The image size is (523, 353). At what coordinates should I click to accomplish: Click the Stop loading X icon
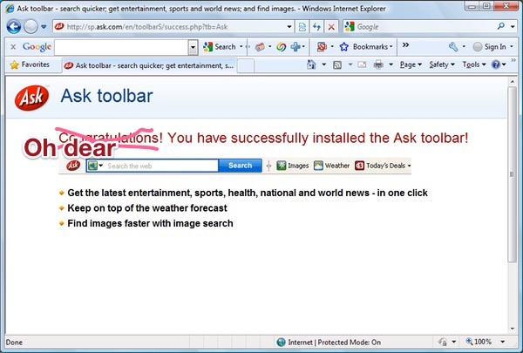click(x=330, y=27)
